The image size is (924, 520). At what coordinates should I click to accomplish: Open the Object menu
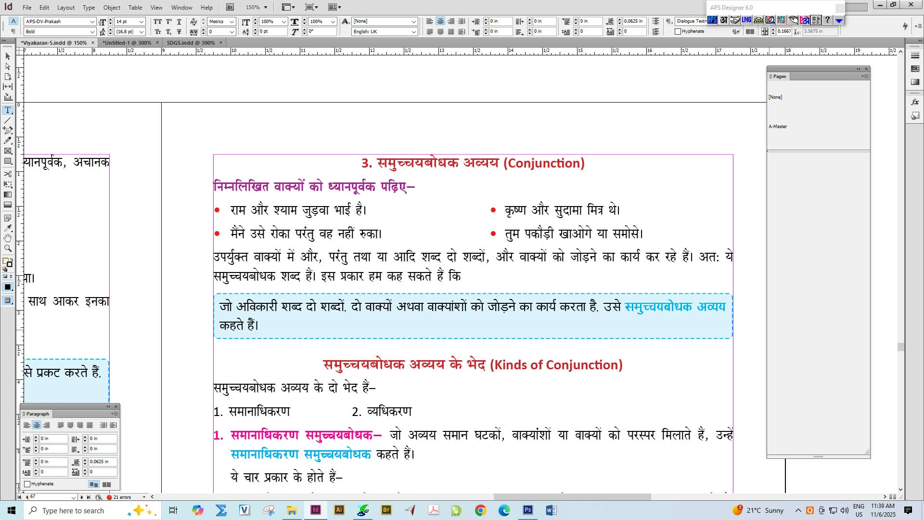112,8
